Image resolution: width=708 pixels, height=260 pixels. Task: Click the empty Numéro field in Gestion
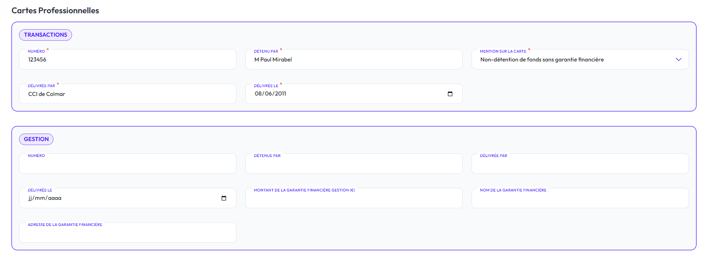pyautogui.click(x=127, y=164)
